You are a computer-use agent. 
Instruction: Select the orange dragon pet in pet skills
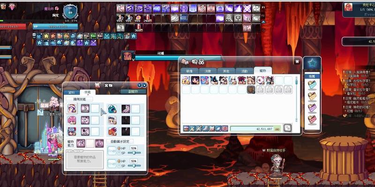(x=112, y=131)
